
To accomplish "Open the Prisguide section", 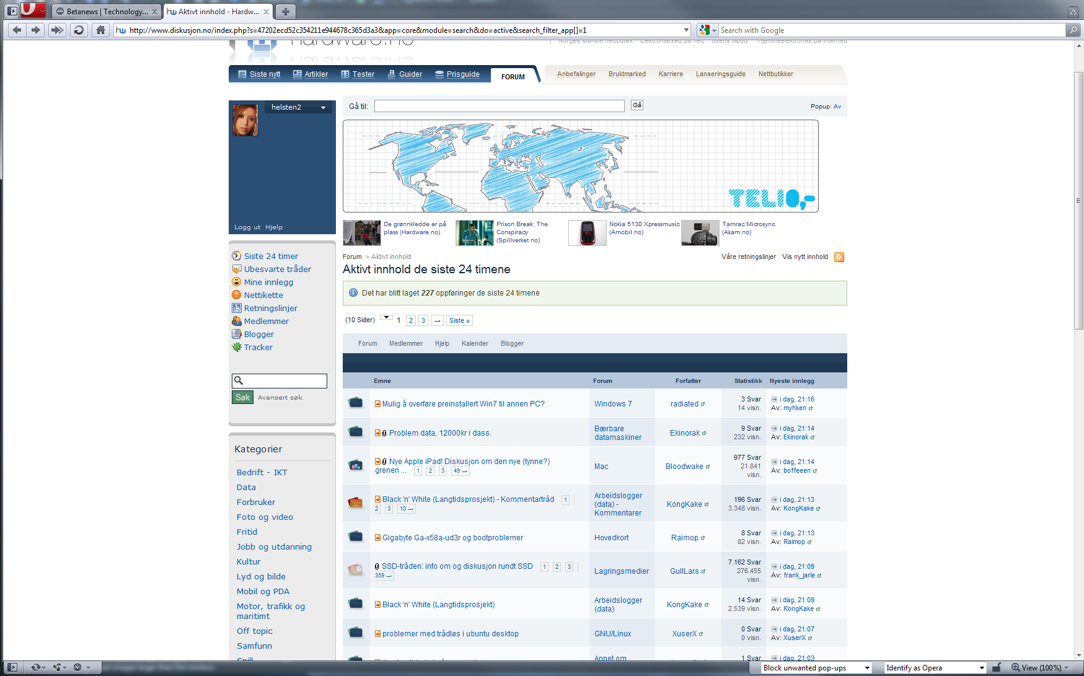I will pos(457,74).
